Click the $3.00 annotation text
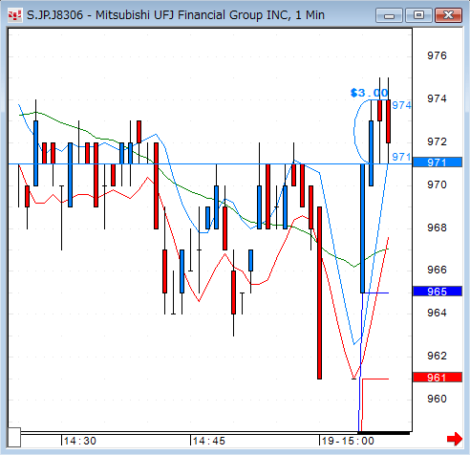The height and width of the screenshot is (455, 470). point(369,93)
